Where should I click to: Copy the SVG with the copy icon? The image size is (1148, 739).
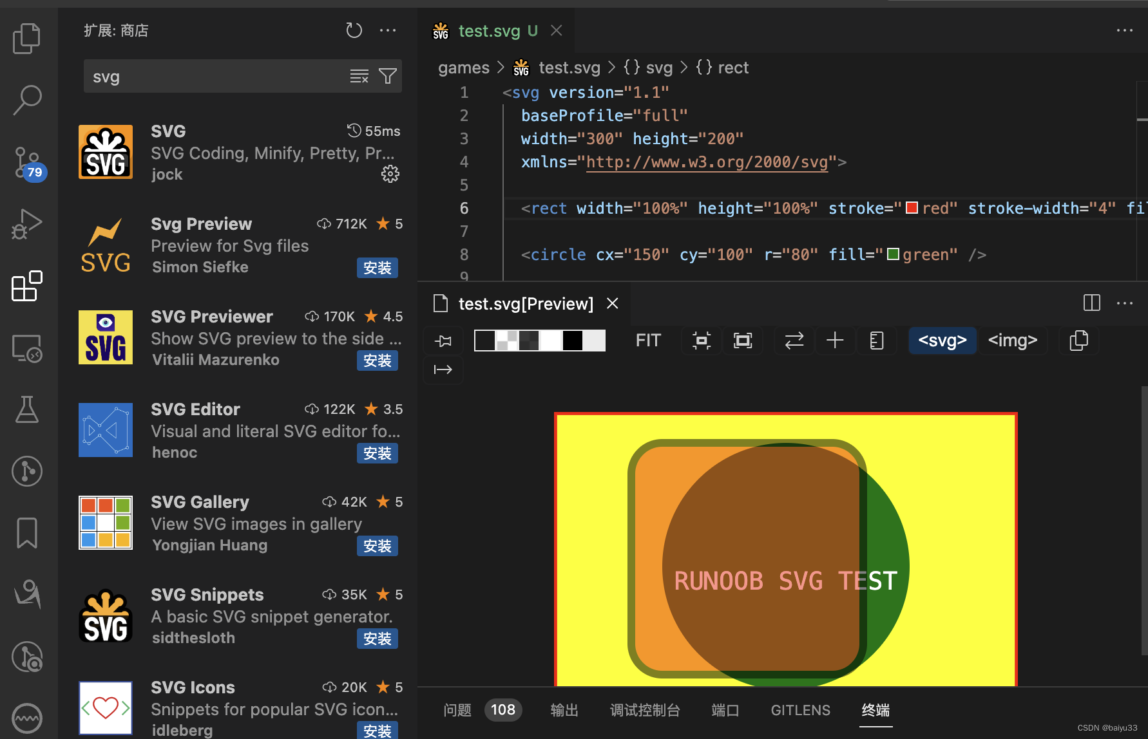coord(1079,341)
